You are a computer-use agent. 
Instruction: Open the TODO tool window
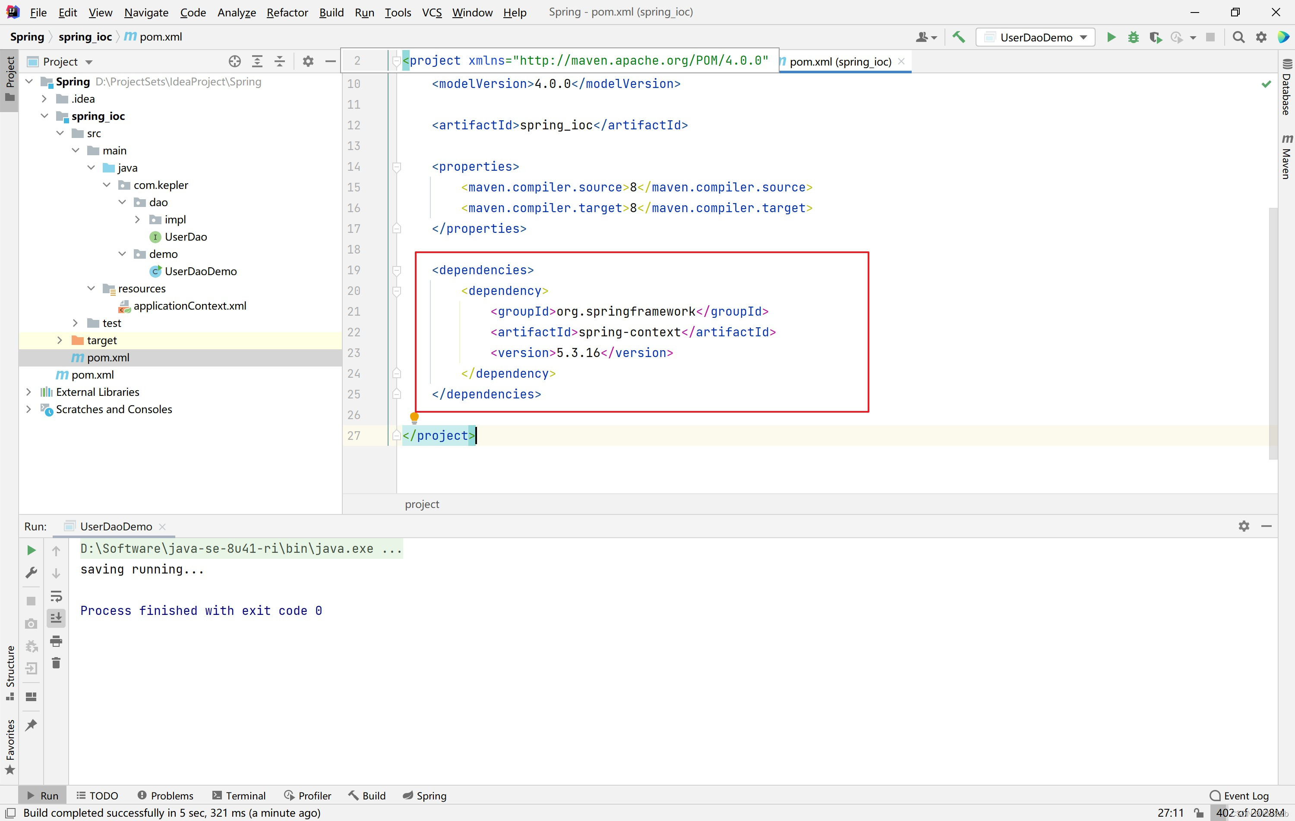pos(97,796)
